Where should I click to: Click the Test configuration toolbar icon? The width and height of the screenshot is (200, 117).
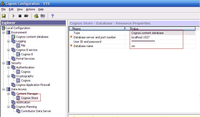pos(36,16)
